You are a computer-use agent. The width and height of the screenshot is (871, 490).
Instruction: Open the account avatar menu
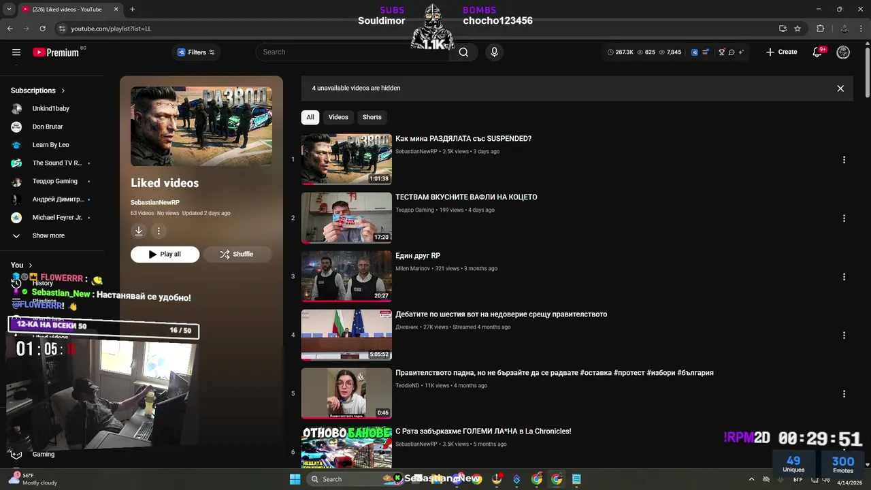pos(843,52)
